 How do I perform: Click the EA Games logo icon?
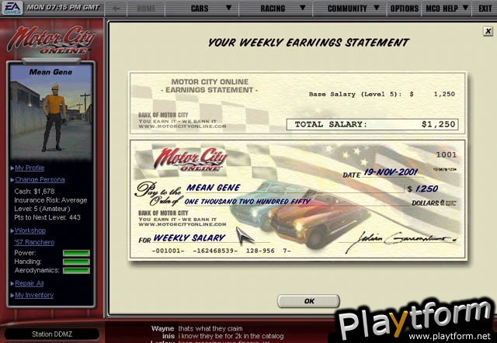(12, 8)
